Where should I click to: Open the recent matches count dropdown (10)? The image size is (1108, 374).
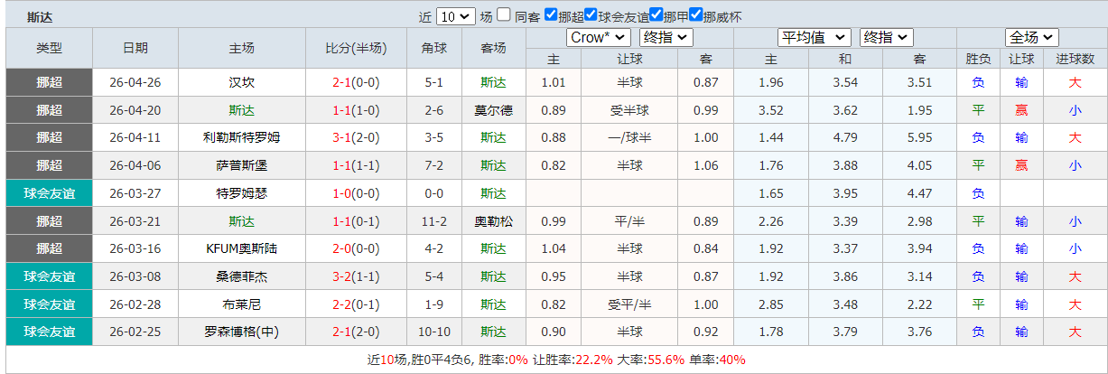coord(455,16)
